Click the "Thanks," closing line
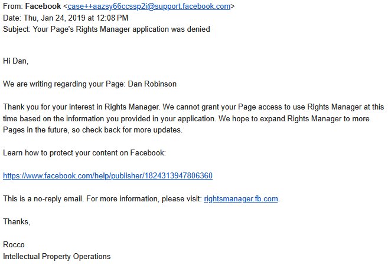The image size is (391, 272). (17, 221)
